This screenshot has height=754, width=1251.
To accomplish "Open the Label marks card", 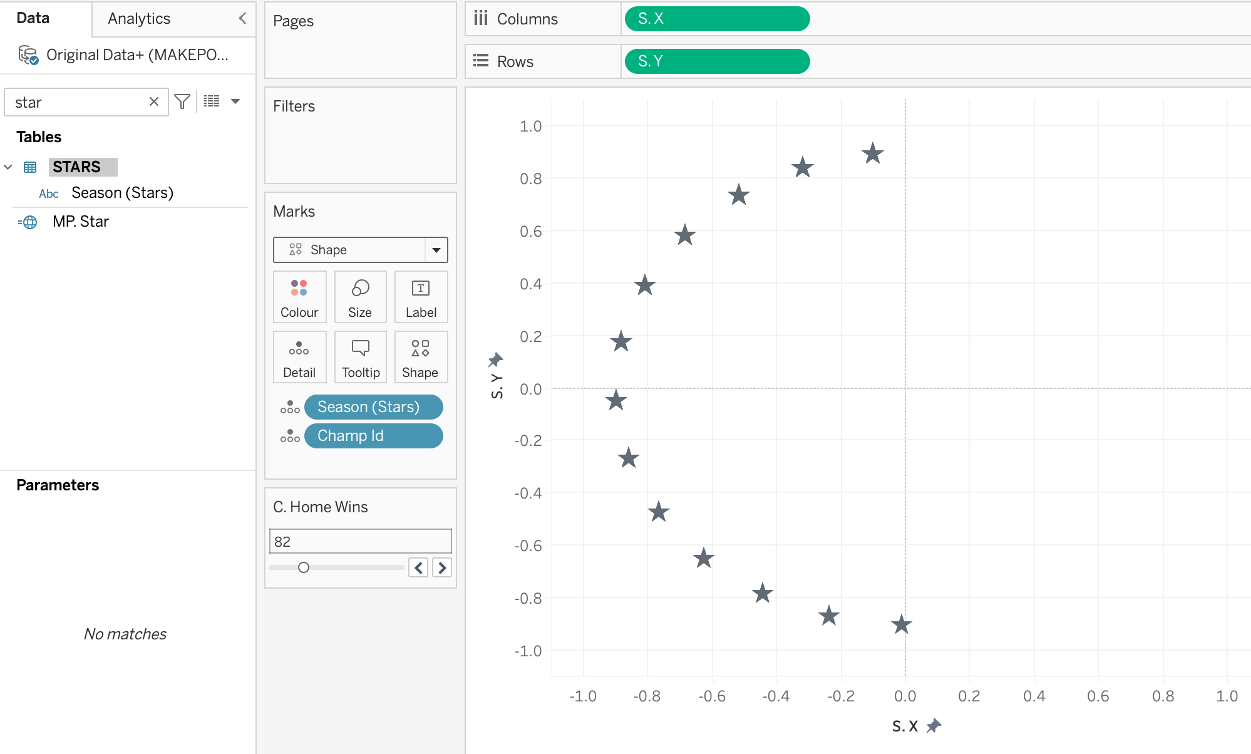I will tap(421, 297).
